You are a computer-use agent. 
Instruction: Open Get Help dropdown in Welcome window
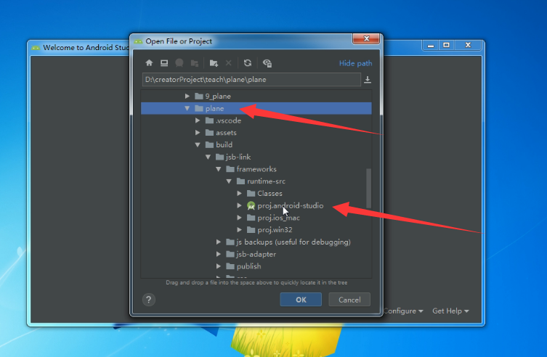[450, 311]
